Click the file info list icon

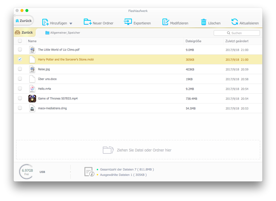point(89,172)
